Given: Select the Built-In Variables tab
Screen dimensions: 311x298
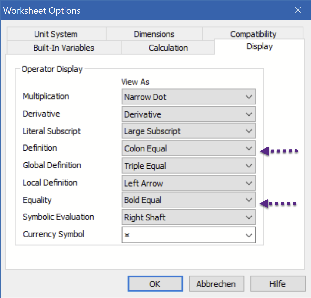Looking at the screenshot, I should click(64, 48).
